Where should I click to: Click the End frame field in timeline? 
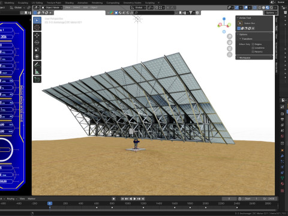click(x=269, y=199)
